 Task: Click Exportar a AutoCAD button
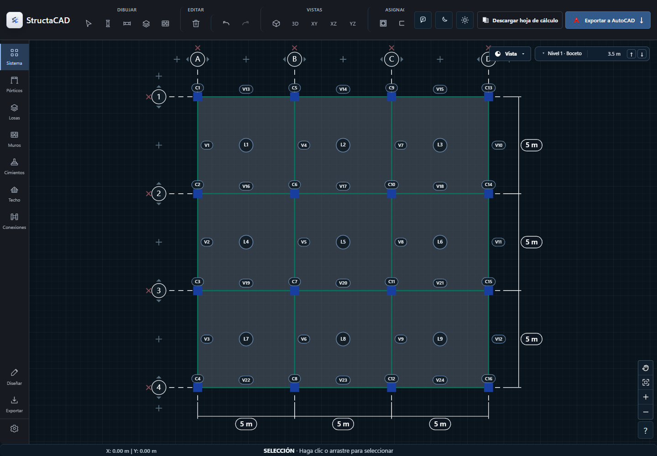608,20
